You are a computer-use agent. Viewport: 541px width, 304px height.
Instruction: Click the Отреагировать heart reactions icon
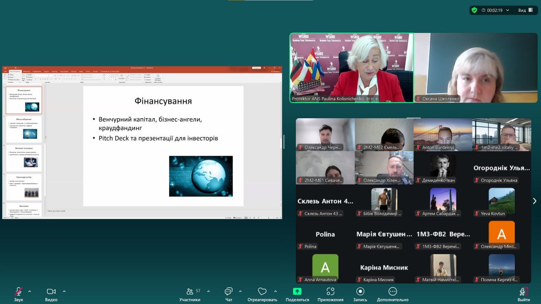tap(262, 292)
